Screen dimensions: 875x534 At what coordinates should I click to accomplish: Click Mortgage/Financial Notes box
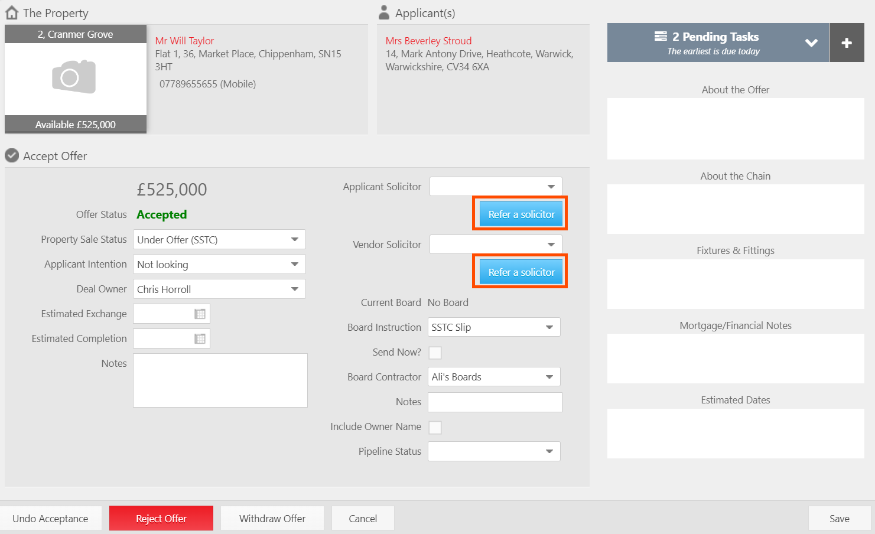click(x=736, y=359)
